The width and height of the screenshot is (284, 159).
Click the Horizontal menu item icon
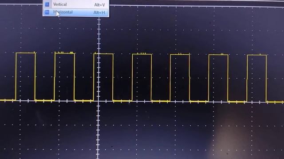coord(47,12)
